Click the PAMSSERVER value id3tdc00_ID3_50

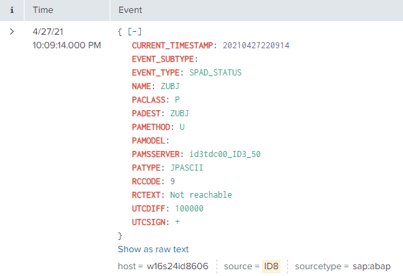[x=225, y=154]
